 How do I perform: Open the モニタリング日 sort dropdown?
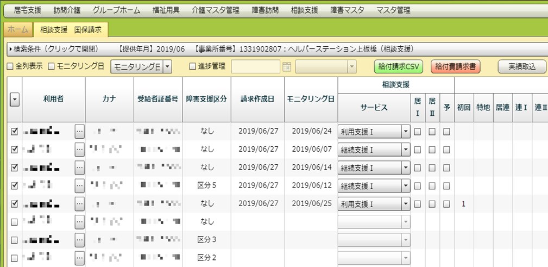(167, 67)
